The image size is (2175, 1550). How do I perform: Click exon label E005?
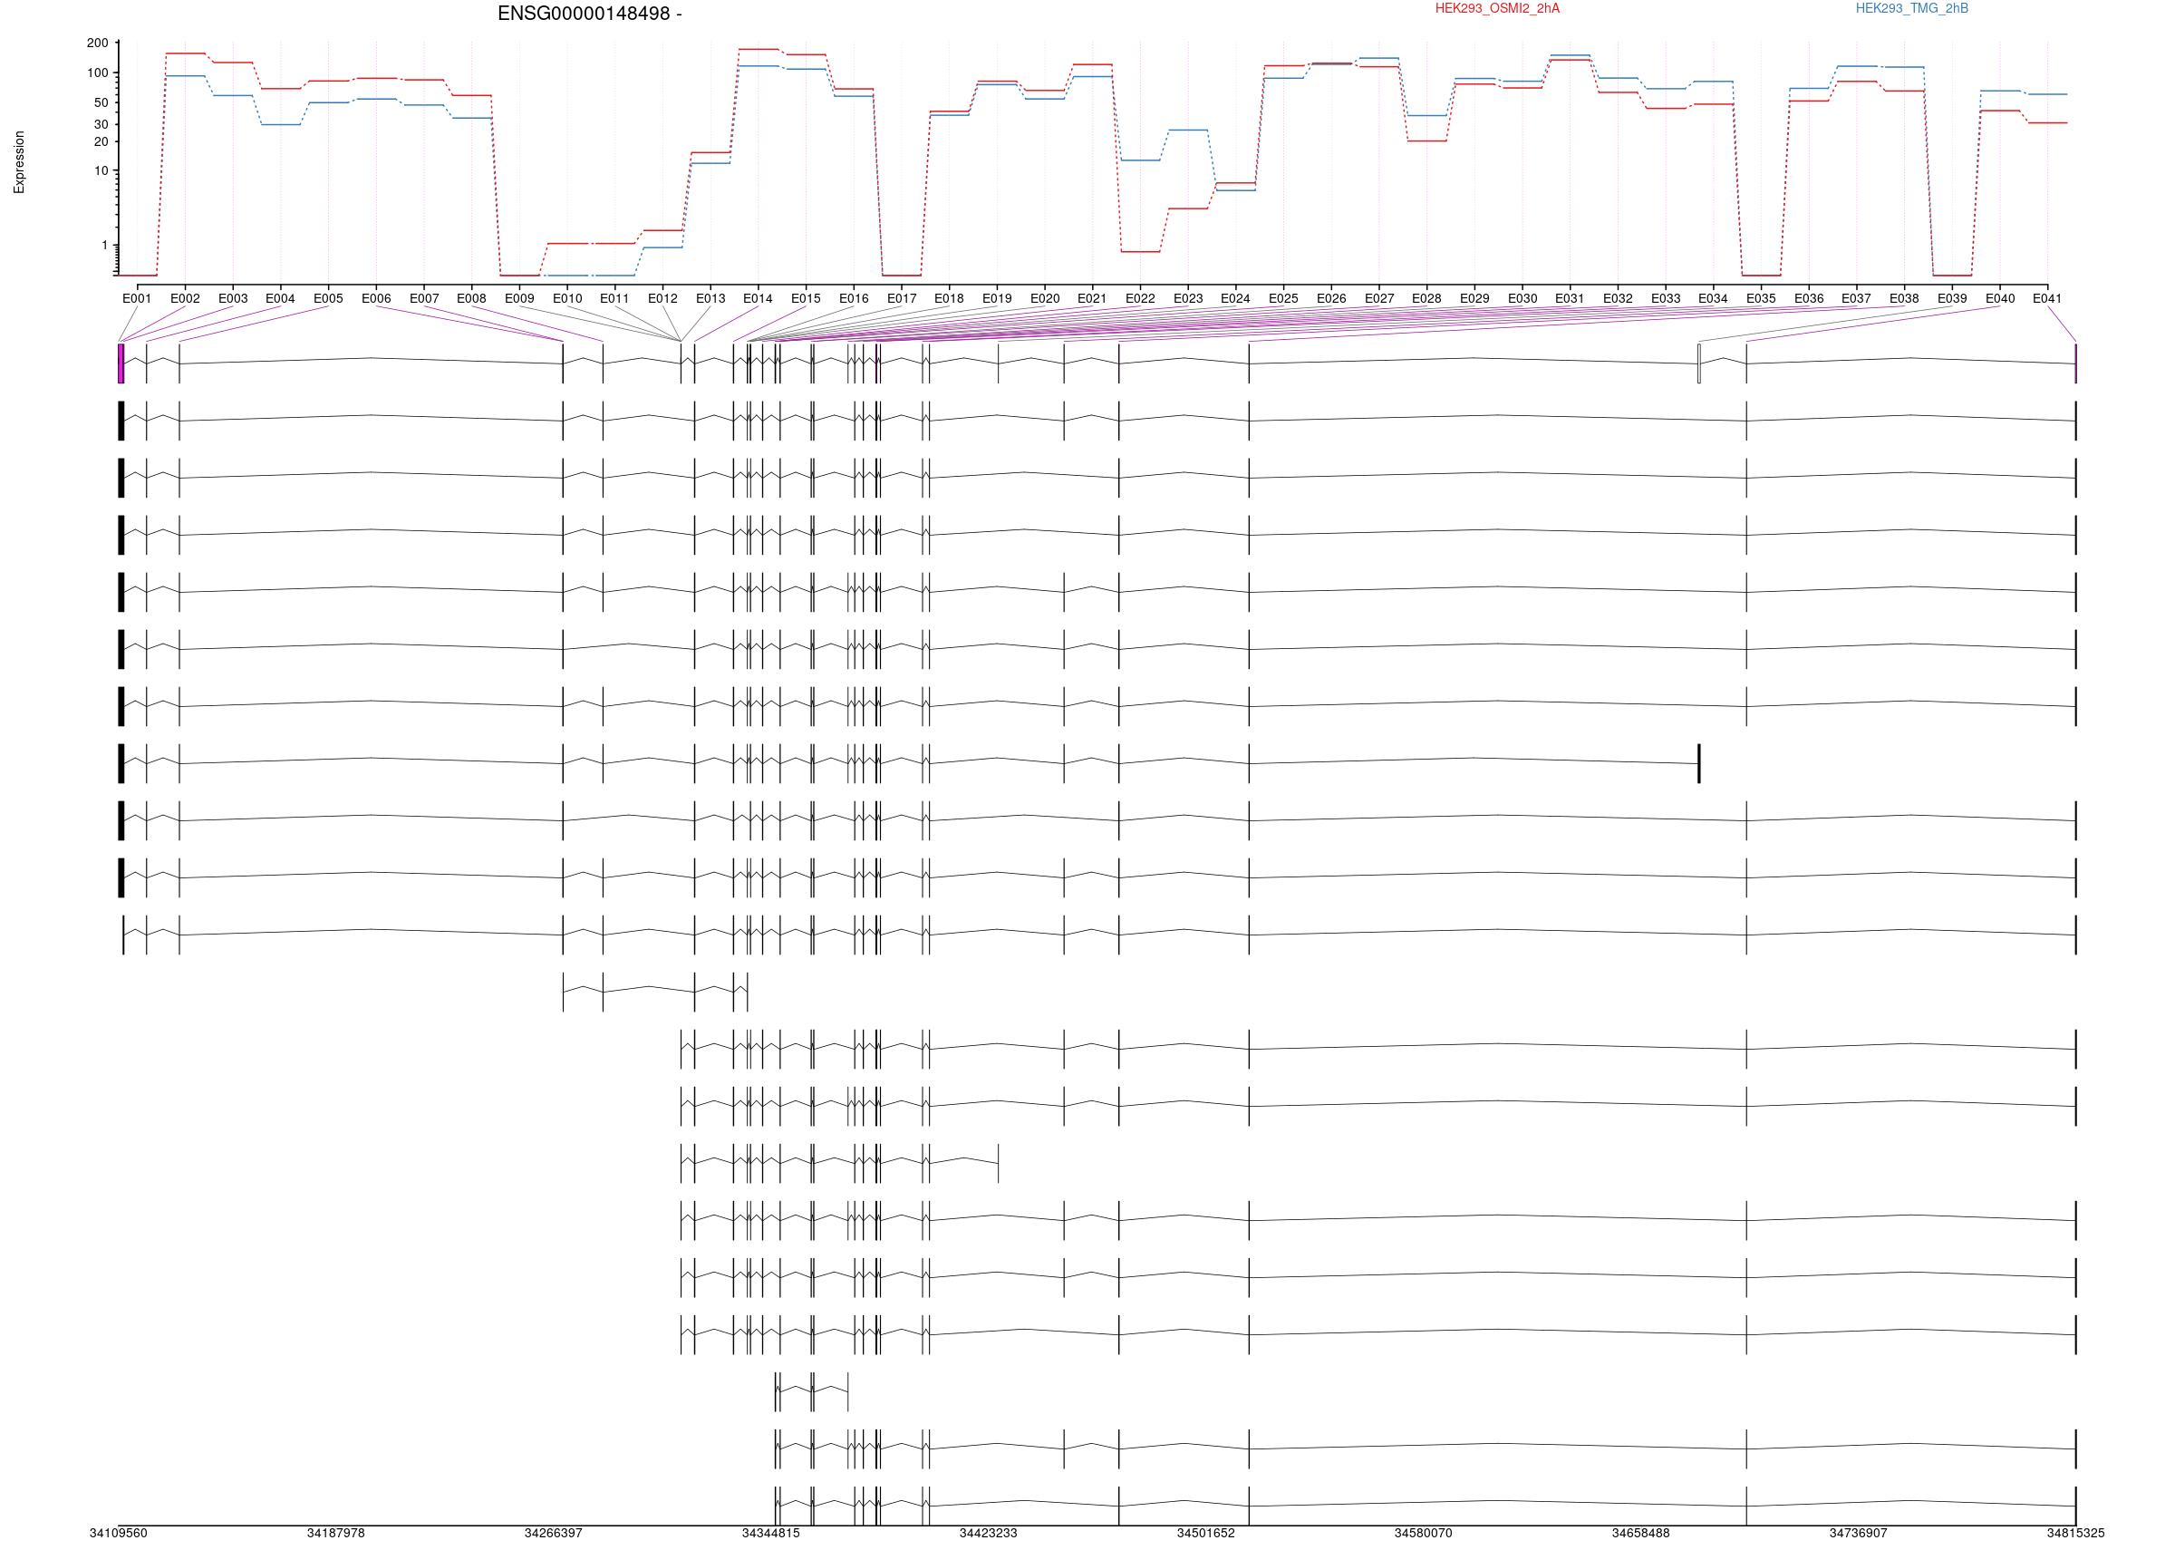(x=328, y=299)
